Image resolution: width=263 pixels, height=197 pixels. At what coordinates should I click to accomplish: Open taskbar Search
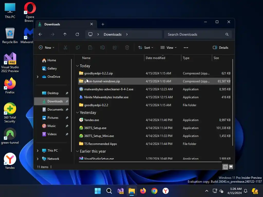pyautogui.click(x=109, y=191)
